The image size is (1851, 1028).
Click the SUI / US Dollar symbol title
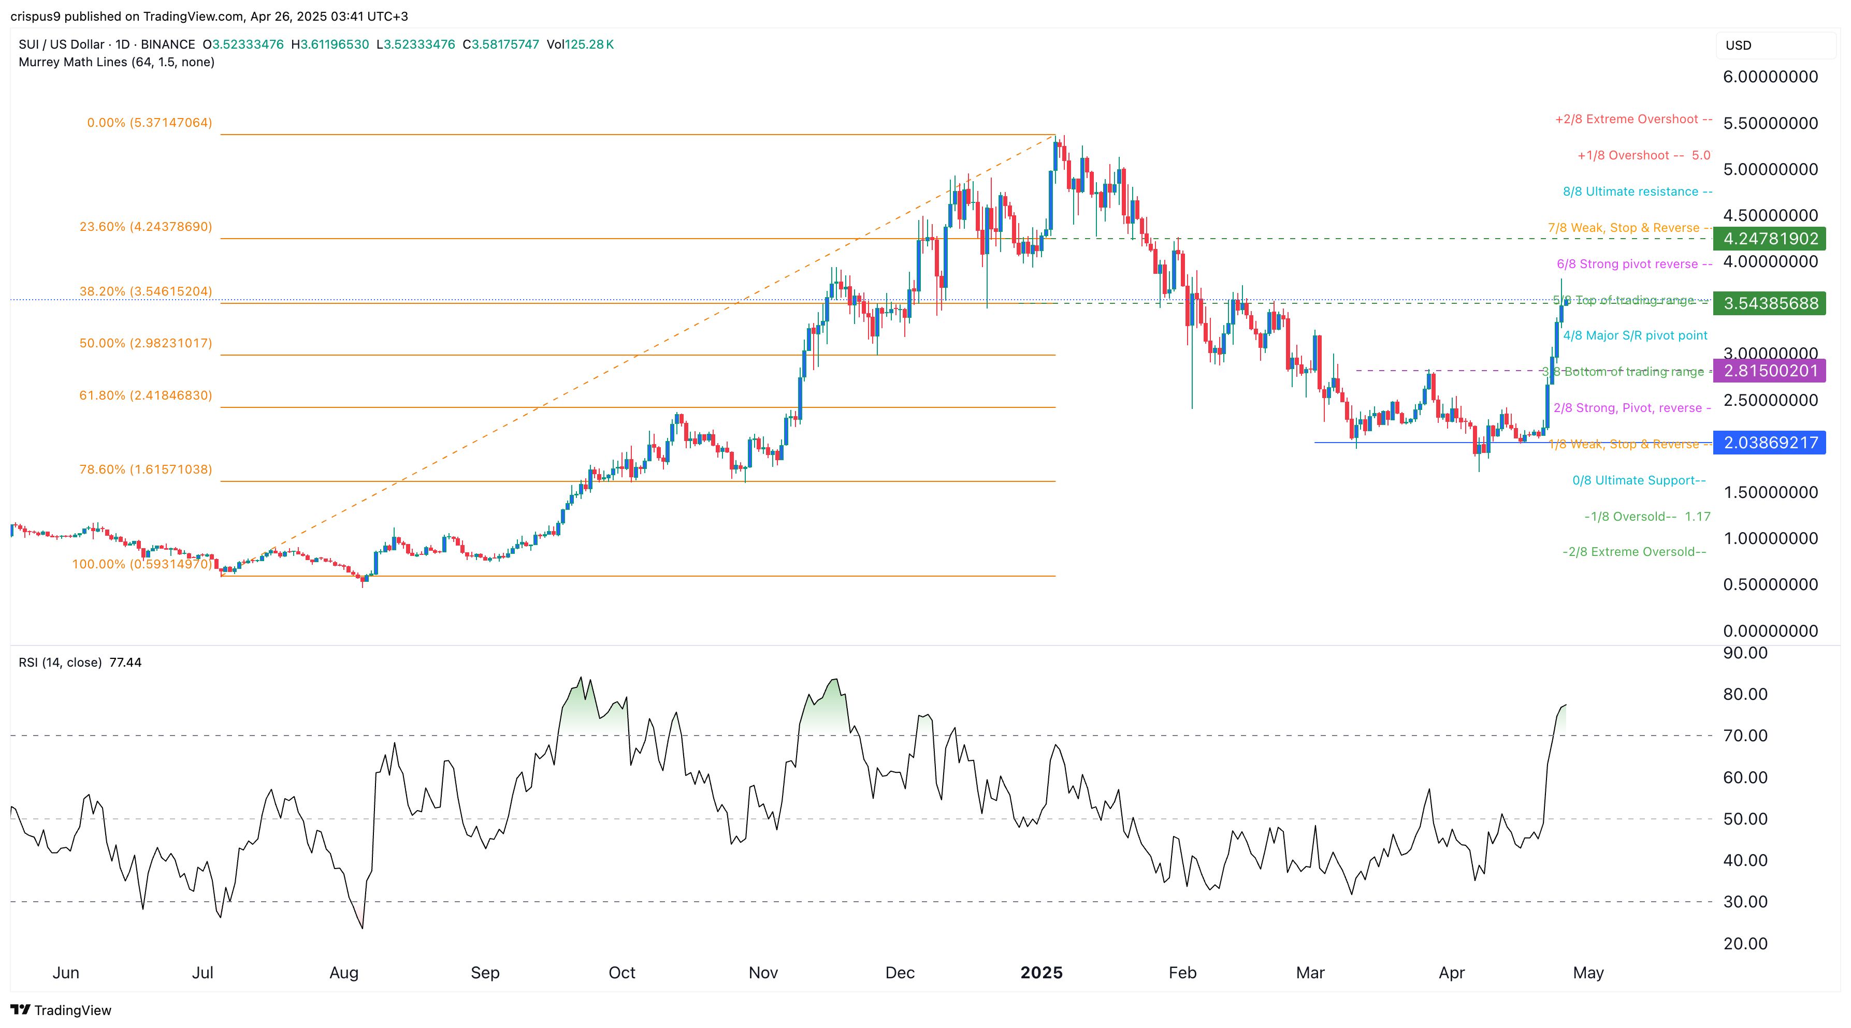[x=61, y=45]
